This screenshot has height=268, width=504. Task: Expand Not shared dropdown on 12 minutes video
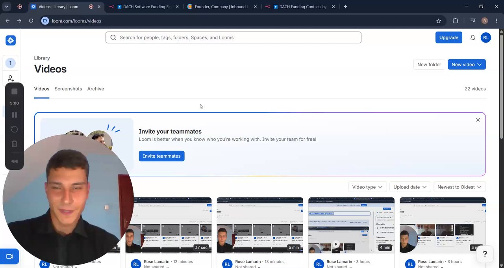point(156,266)
